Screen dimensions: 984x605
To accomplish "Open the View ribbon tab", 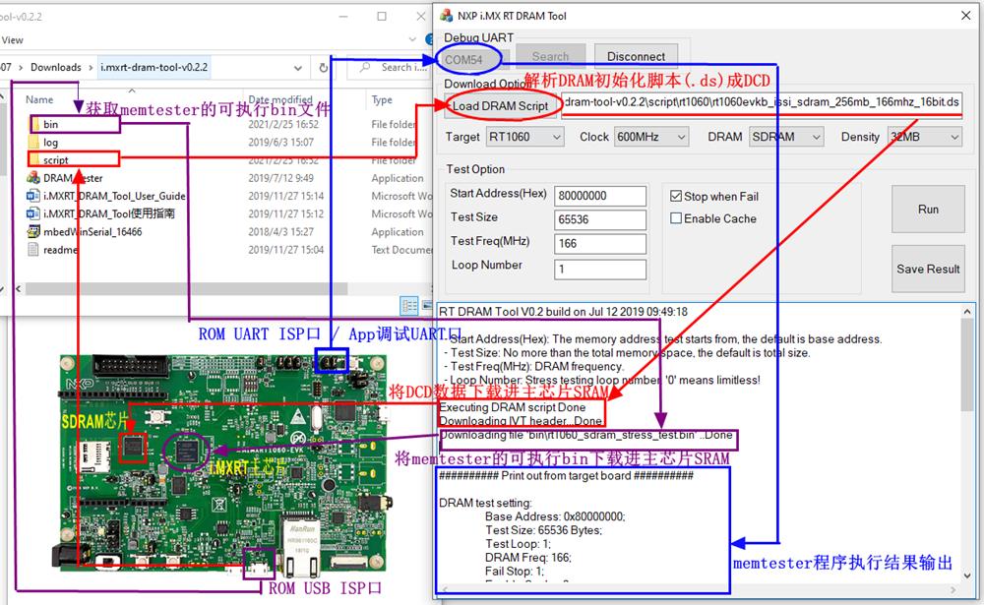I will [x=12, y=40].
